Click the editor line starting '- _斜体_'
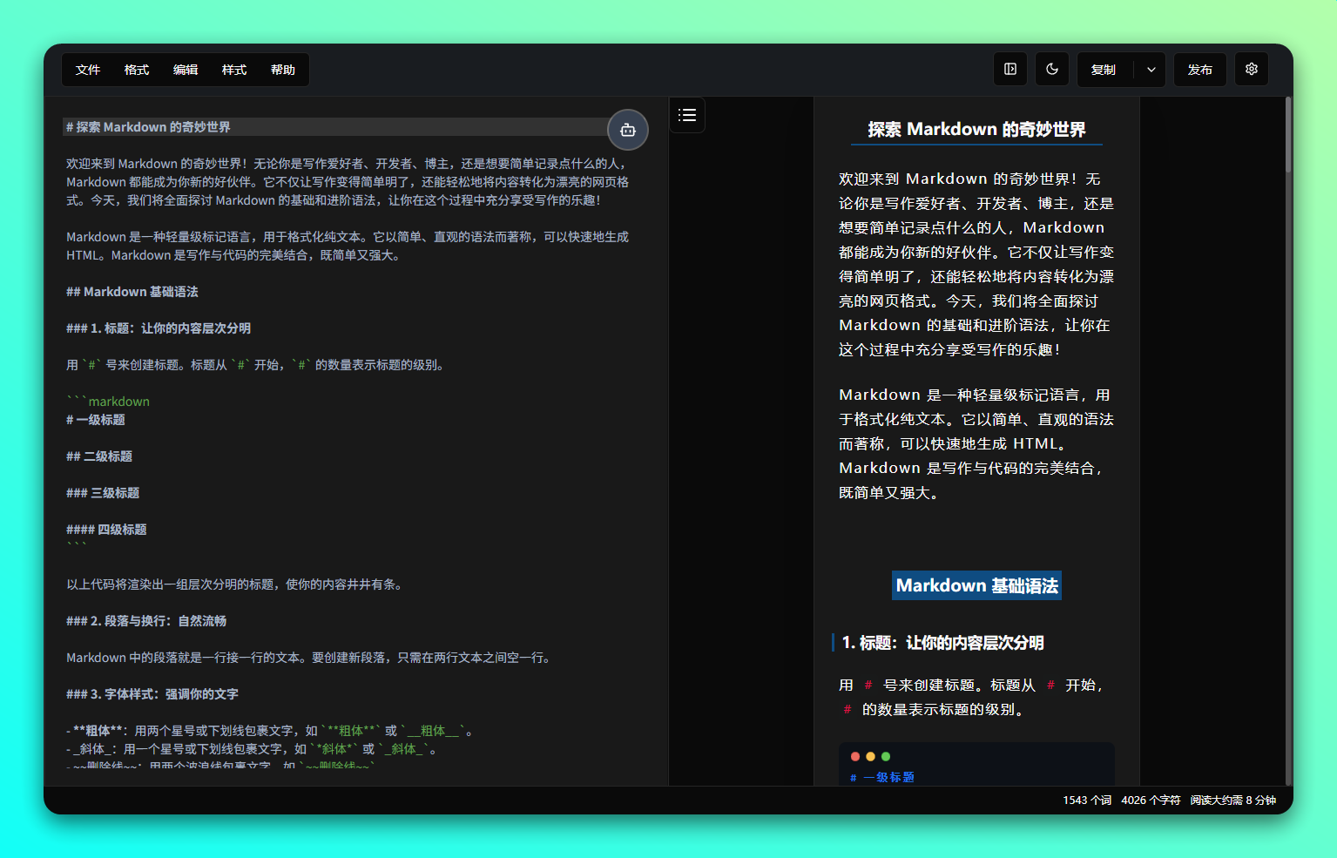The image size is (1337, 858). click(253, 749)
